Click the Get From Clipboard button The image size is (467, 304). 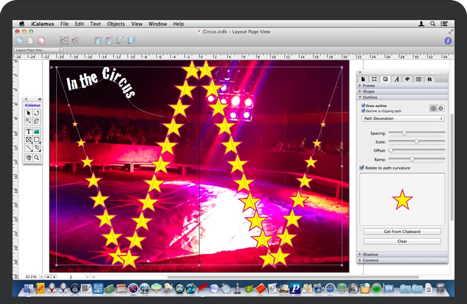[x=402, y=232]
